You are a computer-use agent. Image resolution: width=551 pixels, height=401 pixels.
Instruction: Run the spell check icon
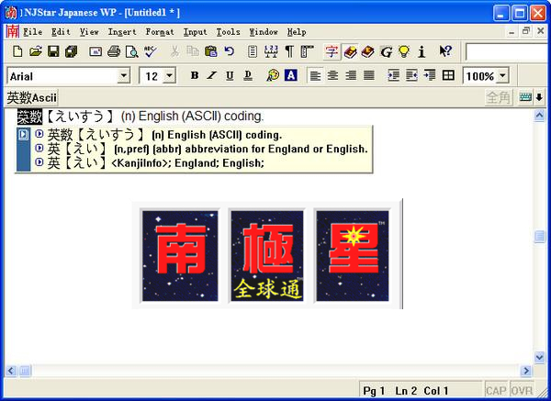[x=150, y=52]
